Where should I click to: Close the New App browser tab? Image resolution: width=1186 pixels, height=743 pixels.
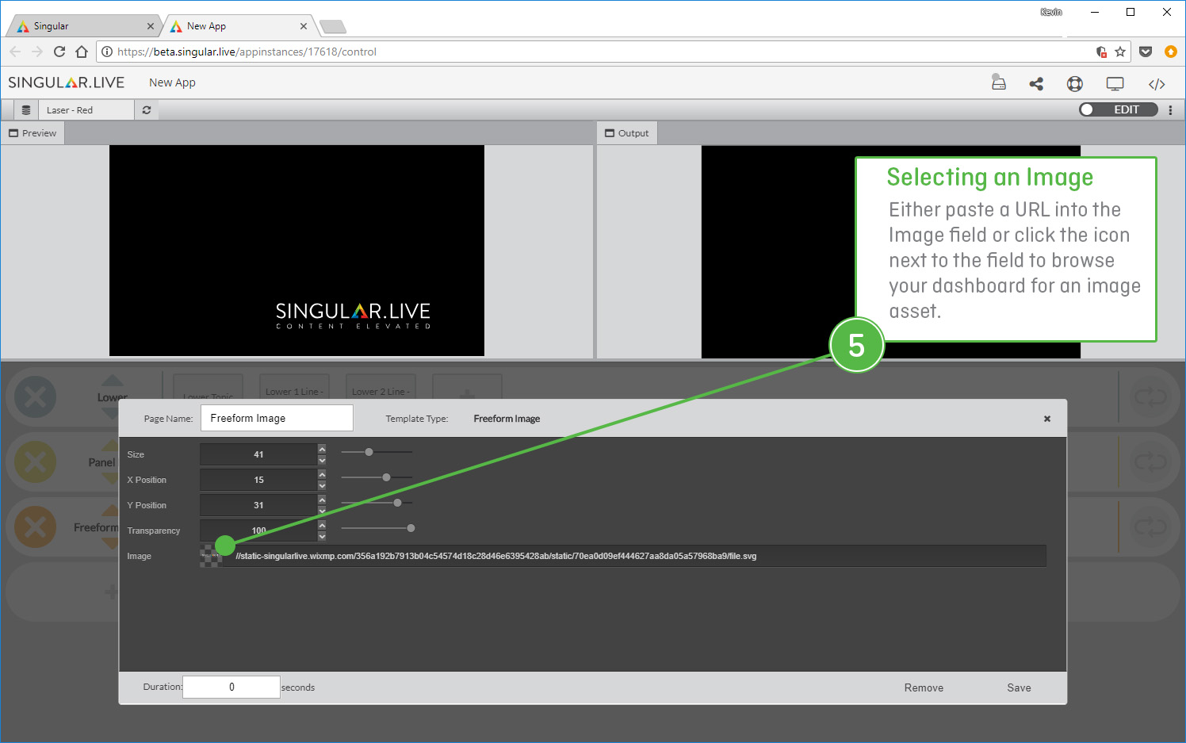click(304, 26)
